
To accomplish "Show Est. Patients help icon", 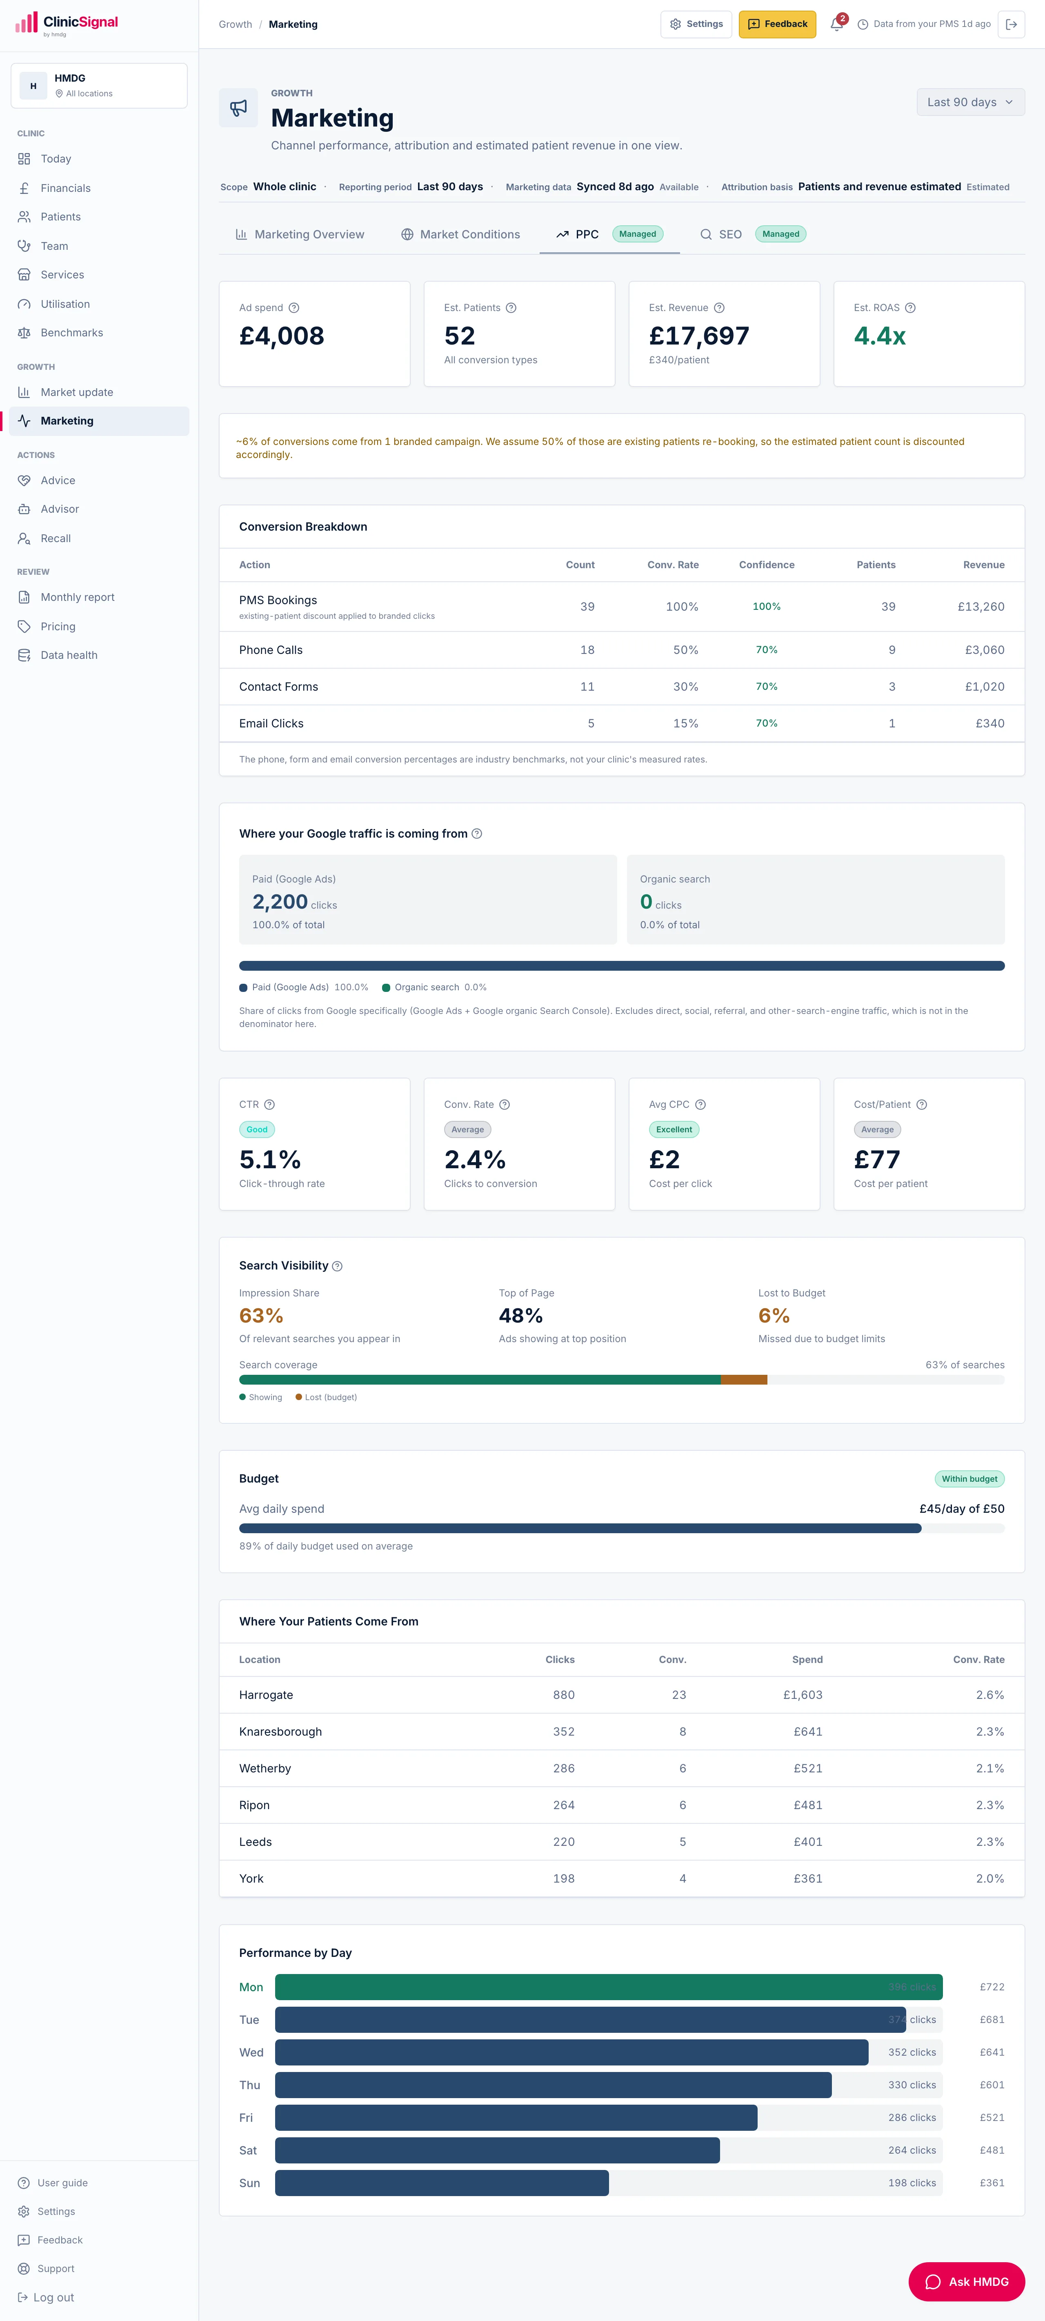I will click(511, 308).
